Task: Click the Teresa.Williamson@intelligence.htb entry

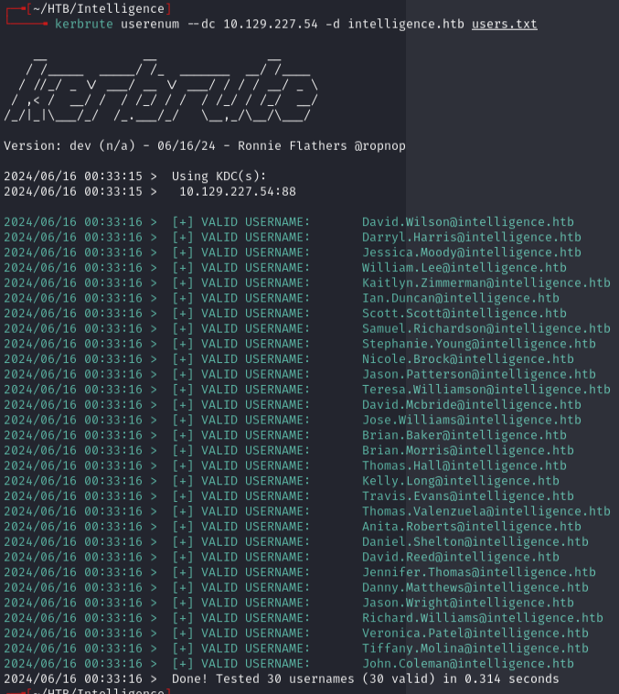Action: (x=486, y=390)
